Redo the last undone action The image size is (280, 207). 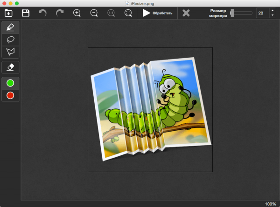click(x=60, y=13)
